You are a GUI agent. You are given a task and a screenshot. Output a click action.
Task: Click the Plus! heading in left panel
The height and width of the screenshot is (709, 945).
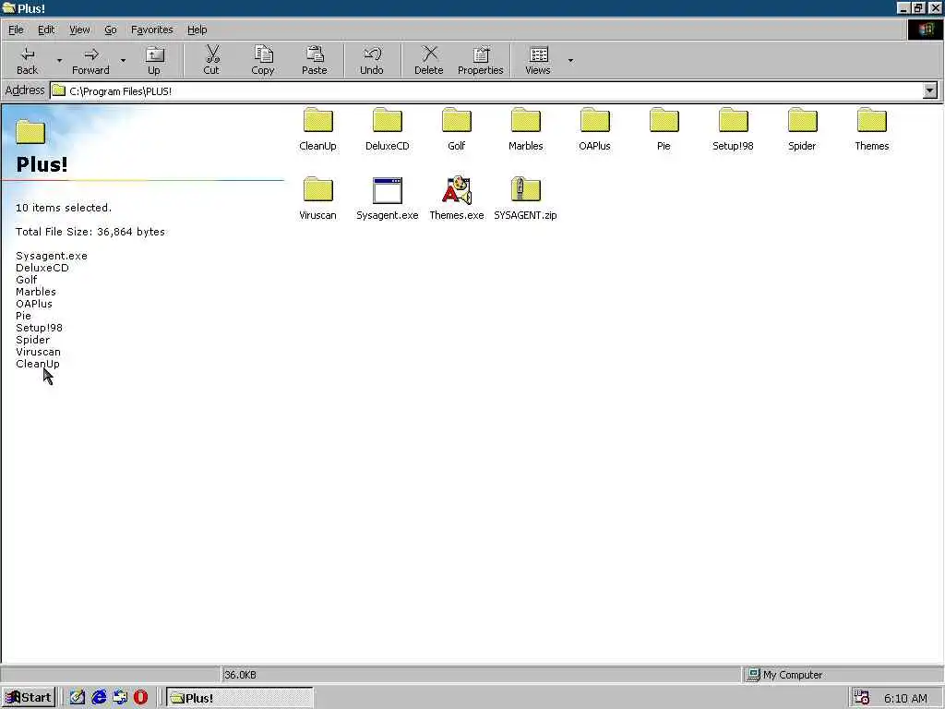tap(42, 164)
